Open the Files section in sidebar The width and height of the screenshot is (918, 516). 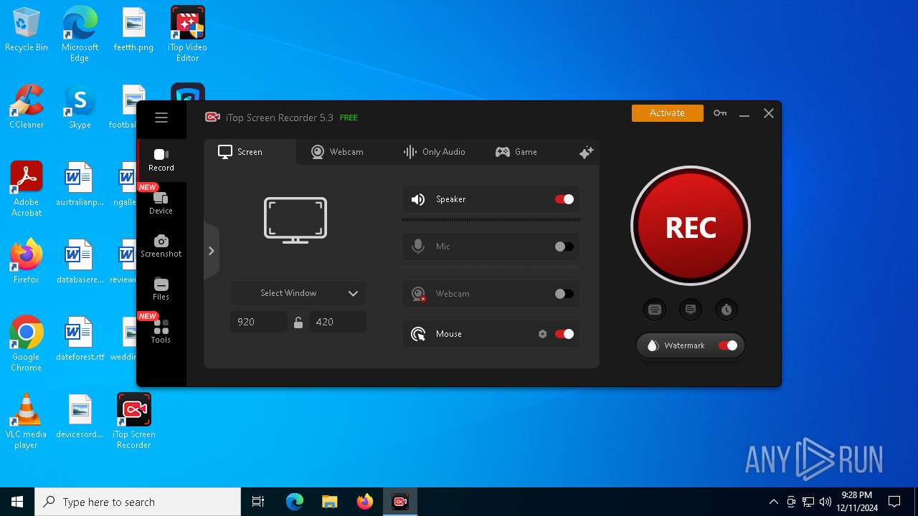(161, 290)
